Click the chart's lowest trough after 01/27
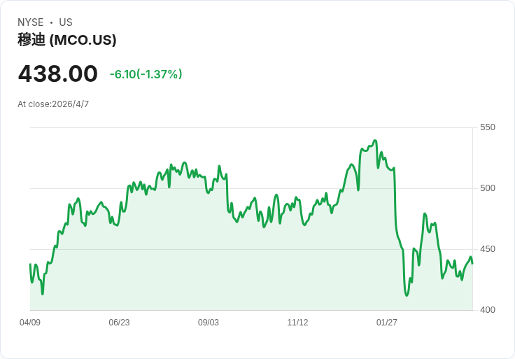Image resolution: width=515 pixels, height=359 pixels. [407, 295]
